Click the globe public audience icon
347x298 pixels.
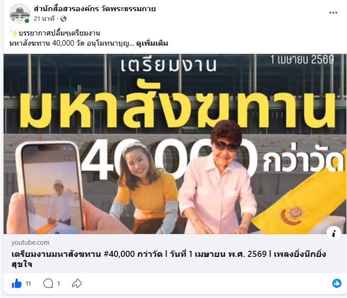(x=63, y=19)
